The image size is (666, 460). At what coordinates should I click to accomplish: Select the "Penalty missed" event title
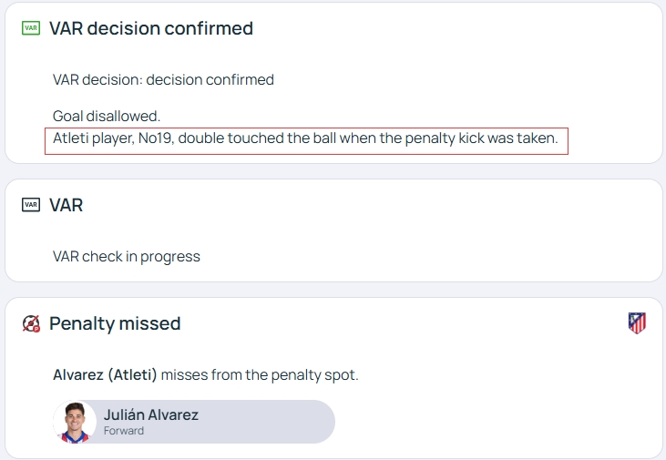[x=115, y=323]
